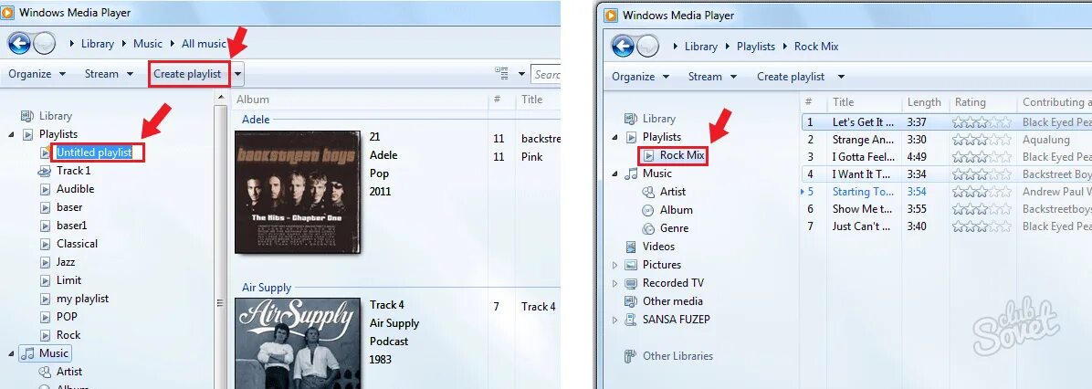Collapse Music node in Rock Mix window

pyautogui.click(x=615, y=173)
